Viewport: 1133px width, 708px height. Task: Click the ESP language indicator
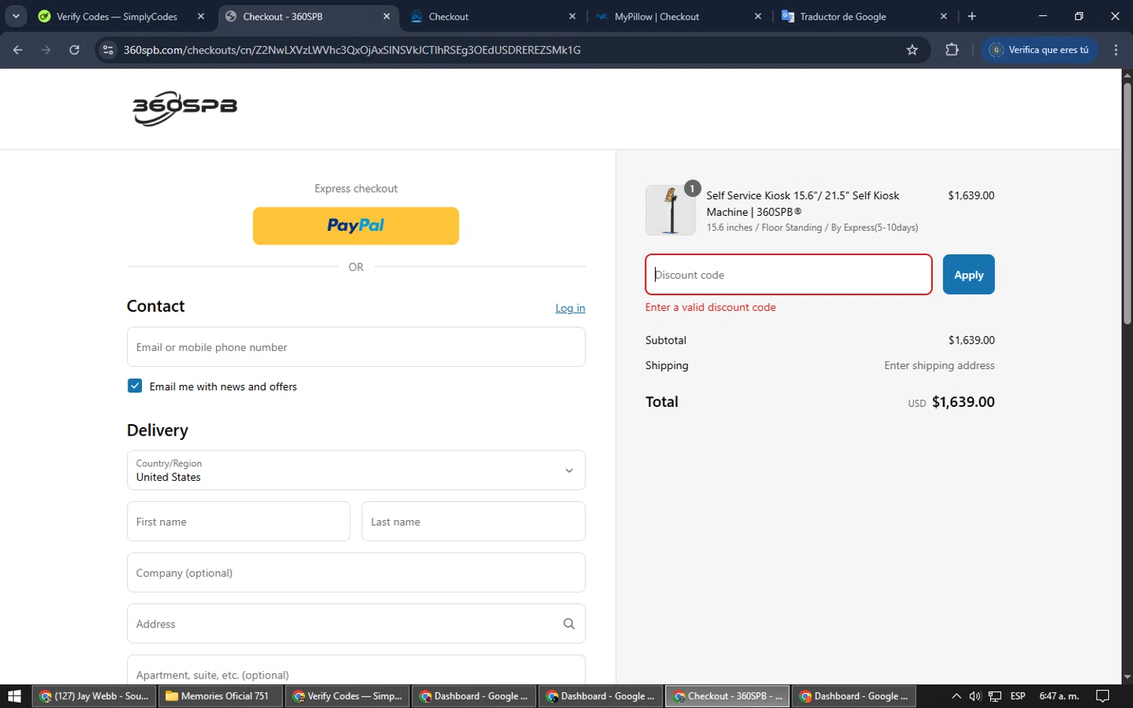[1017, 696]
